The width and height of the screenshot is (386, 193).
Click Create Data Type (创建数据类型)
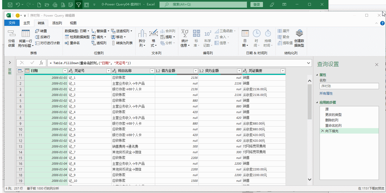click(x=299, y=38)
